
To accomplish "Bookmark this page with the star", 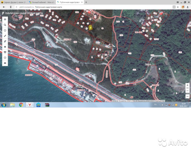I will 178,7.
